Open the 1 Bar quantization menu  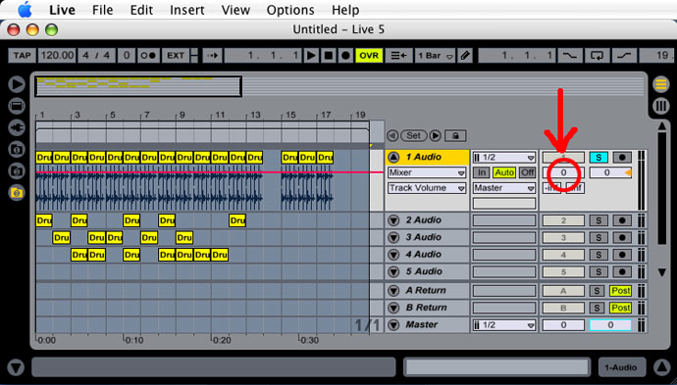pos(436,56)
